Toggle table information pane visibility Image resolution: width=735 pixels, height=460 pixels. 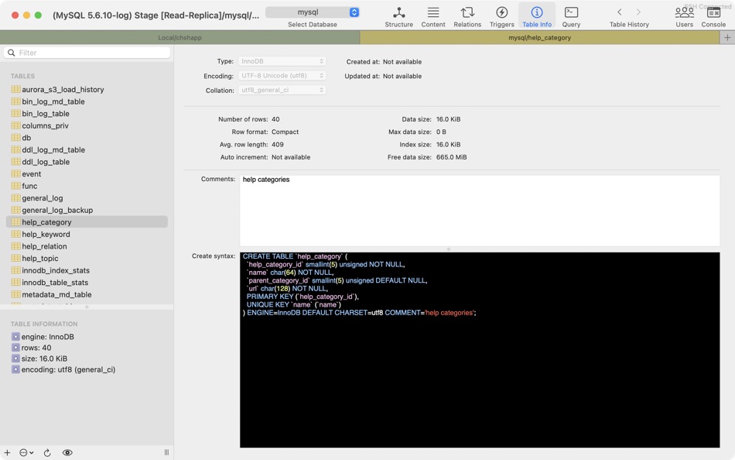67,452
